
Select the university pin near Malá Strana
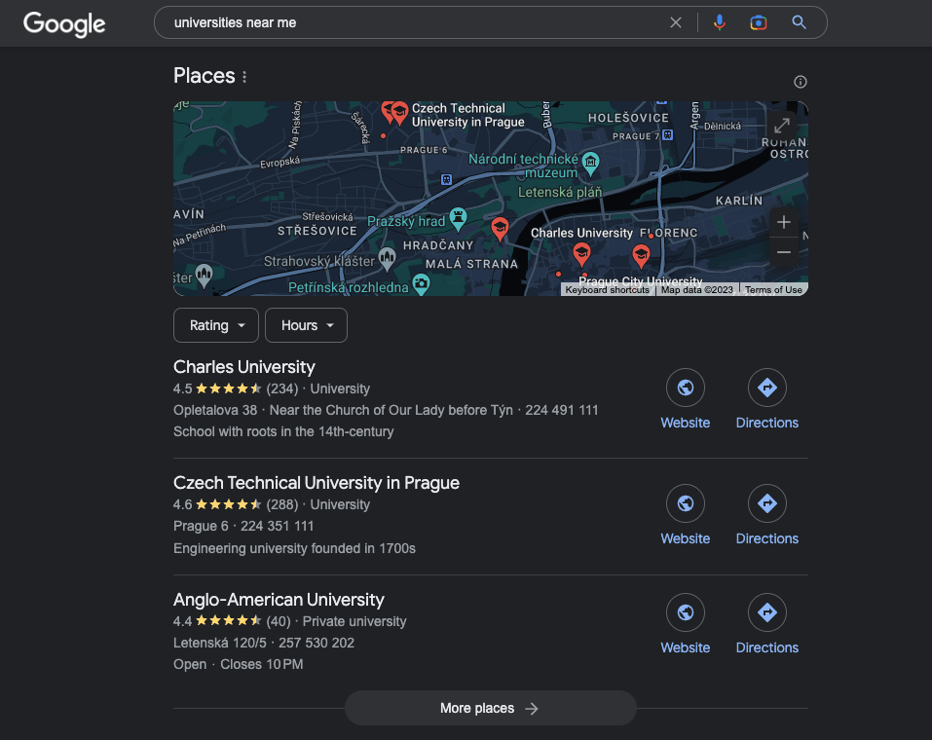click(x=500, y=228)
